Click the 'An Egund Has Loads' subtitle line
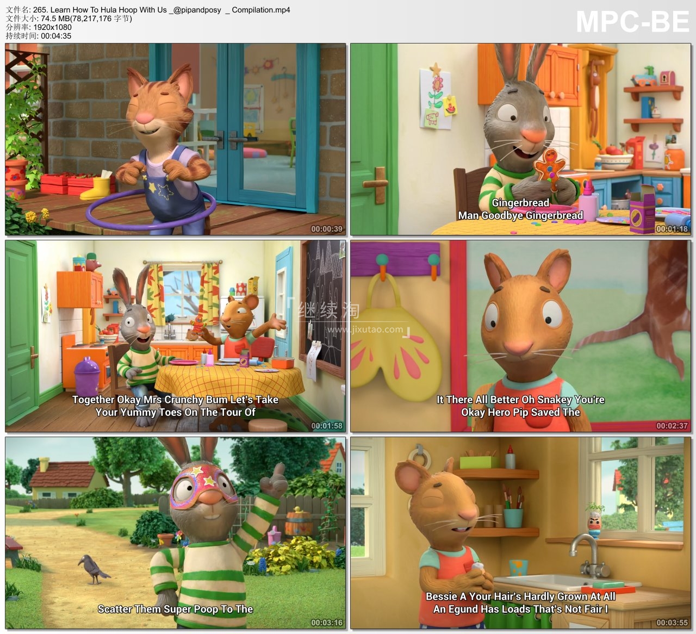Image resolution: width=696 pixels, height=634 pixels. pyautogui.click(x=520, y=609)
